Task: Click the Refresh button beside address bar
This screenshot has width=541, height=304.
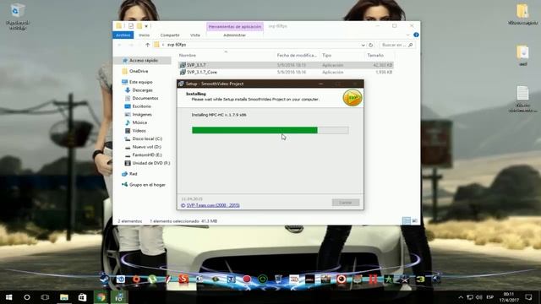Action: (x=371, y=45)
